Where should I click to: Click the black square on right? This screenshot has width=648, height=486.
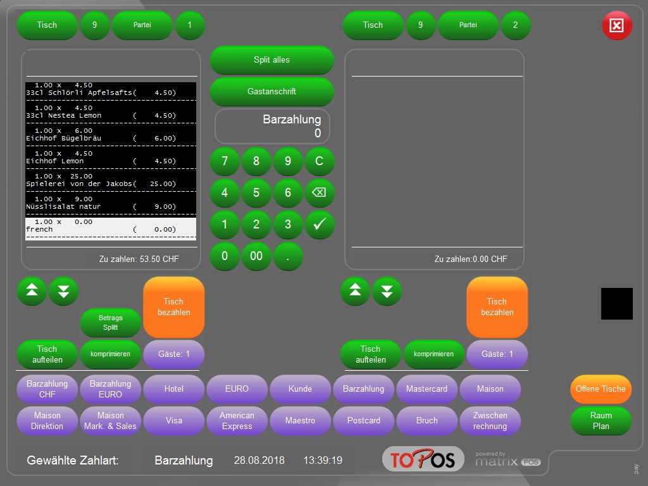point(616,304)
